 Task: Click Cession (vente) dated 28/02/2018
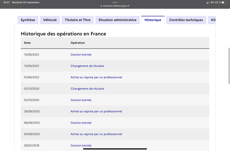pos(81,146)
